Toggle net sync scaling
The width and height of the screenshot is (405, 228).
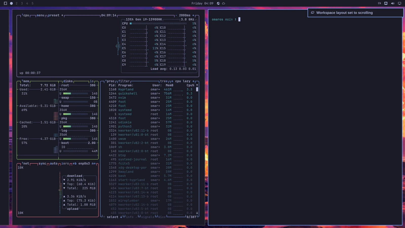(42, 163)
